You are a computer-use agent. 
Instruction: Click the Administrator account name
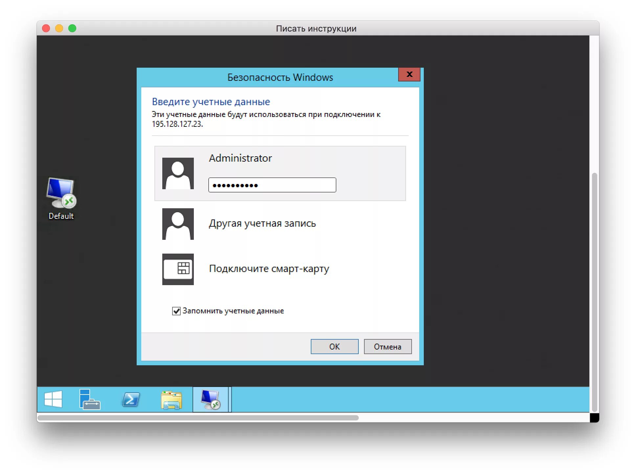click(240, 158)
